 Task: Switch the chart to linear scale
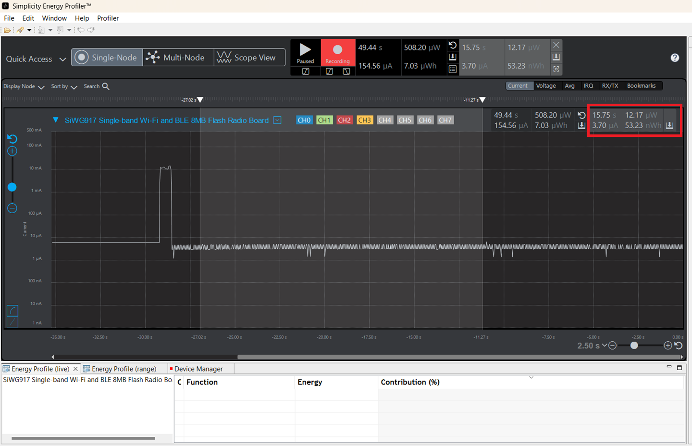[12, 322]
